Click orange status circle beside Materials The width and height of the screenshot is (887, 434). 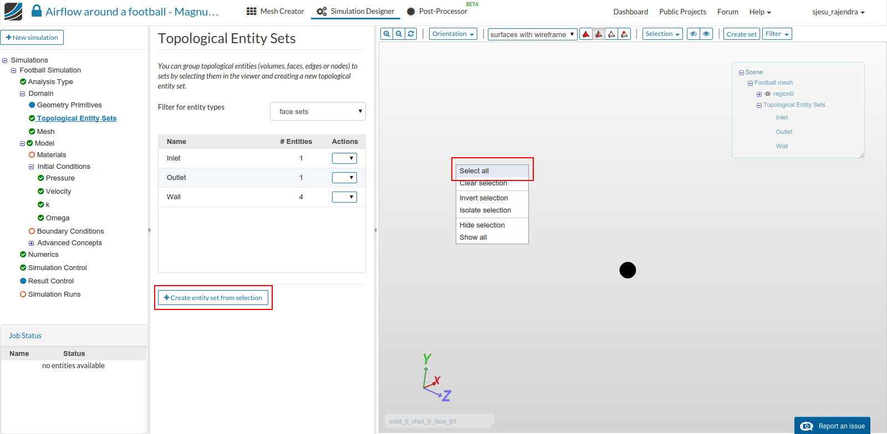(32, 155)
